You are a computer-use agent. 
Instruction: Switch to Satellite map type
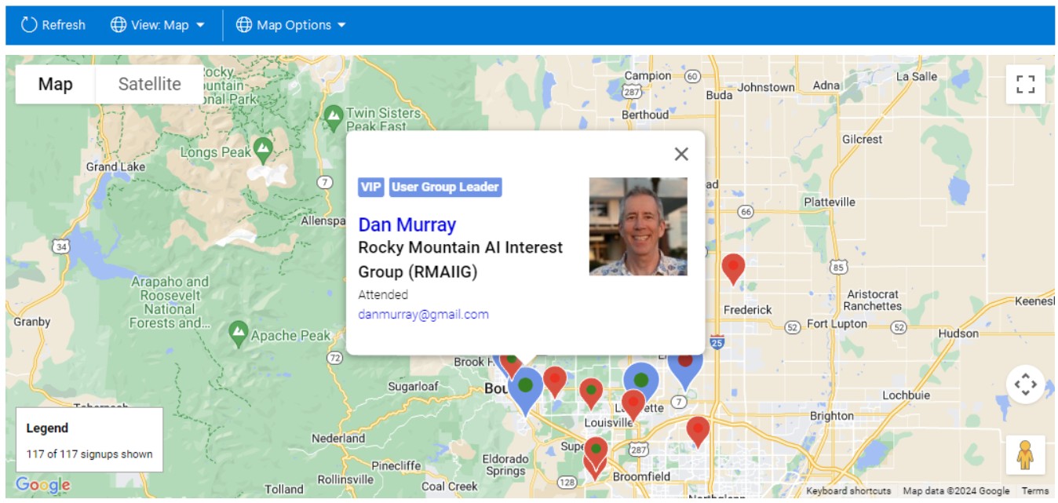pos(149,84)
